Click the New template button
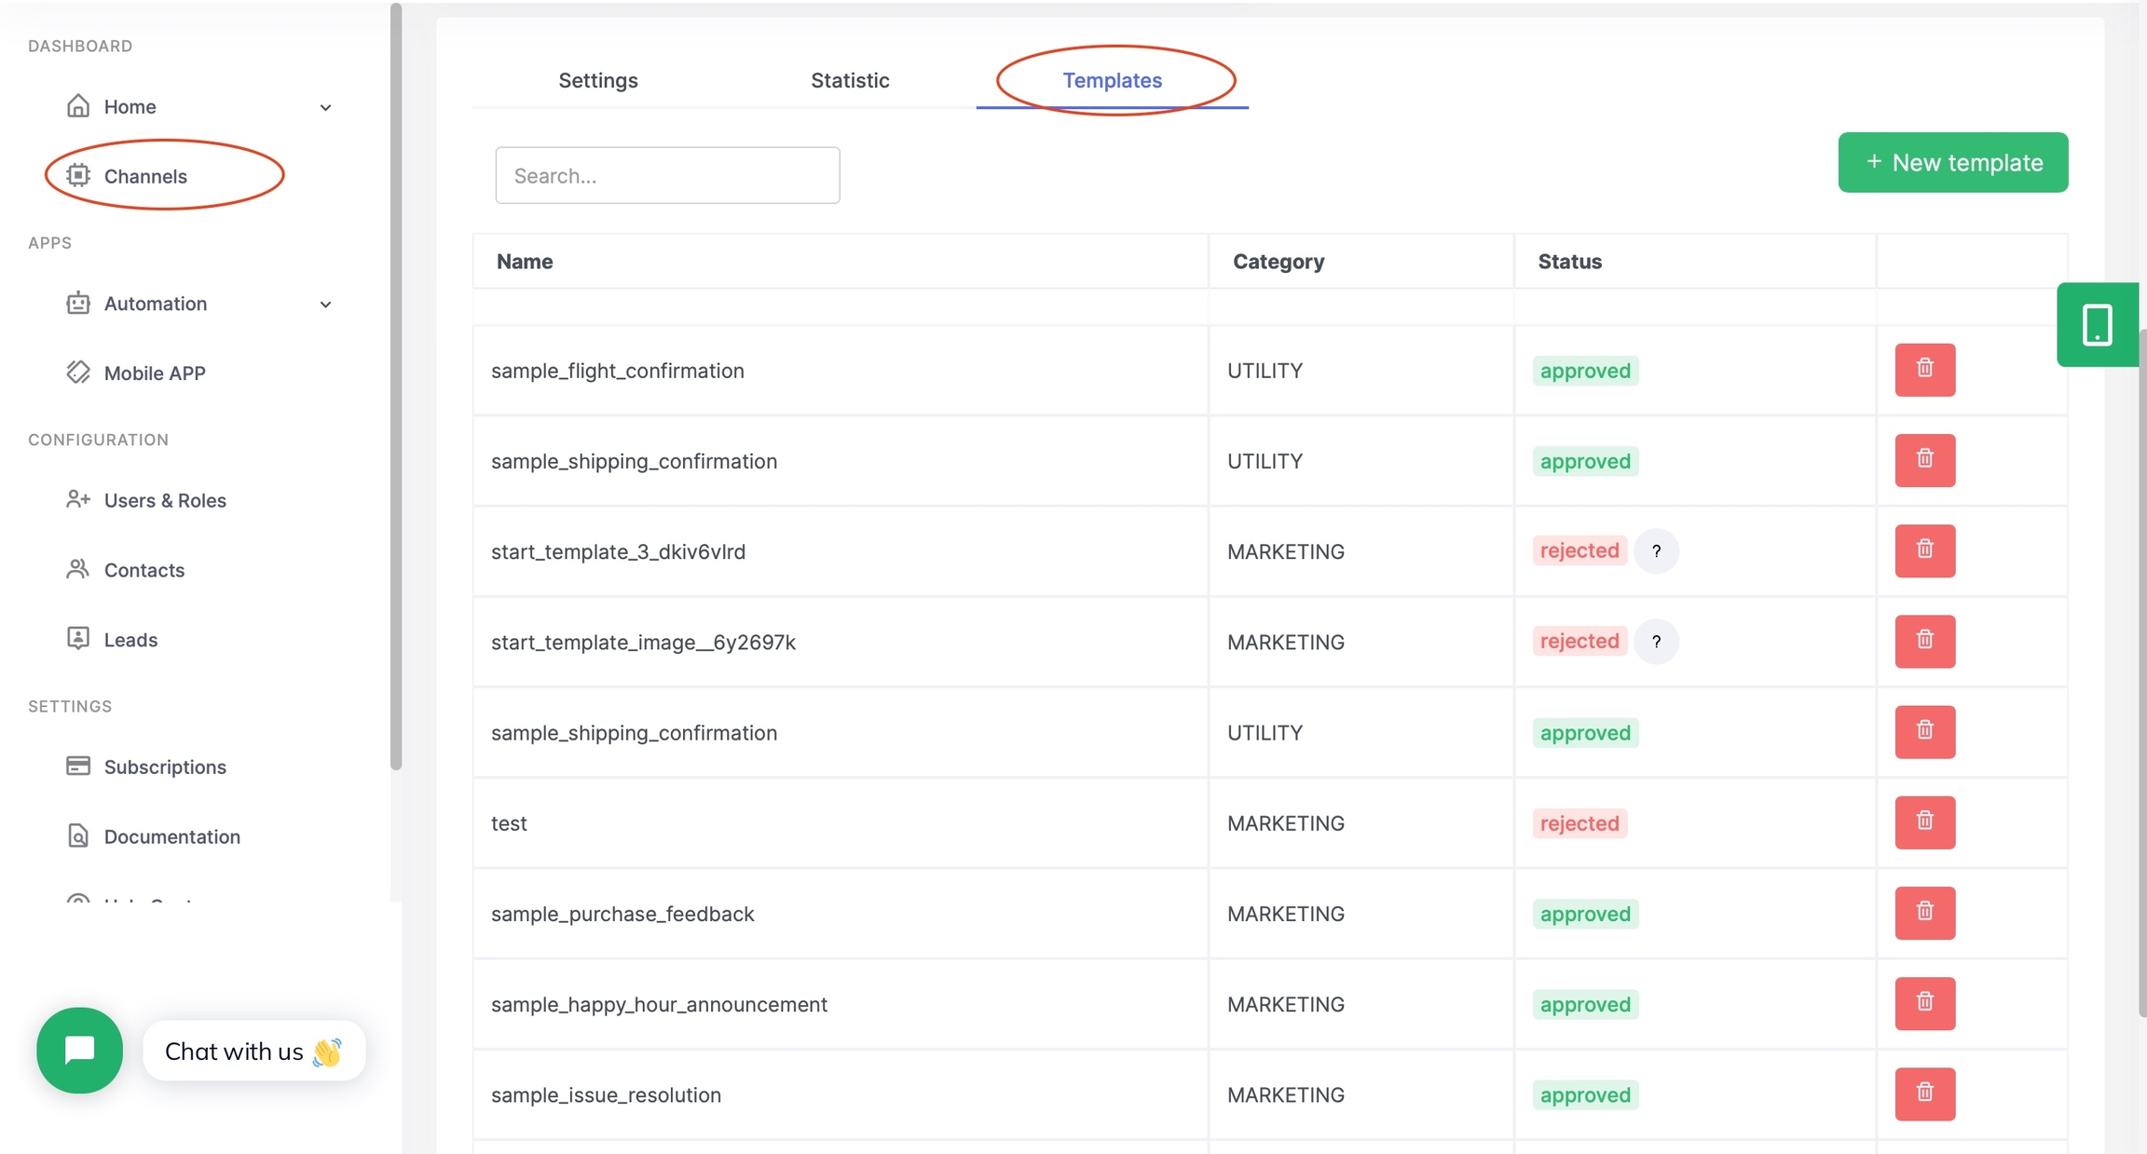Viewport: 2147px width, 1154px height. [1952, 162]
